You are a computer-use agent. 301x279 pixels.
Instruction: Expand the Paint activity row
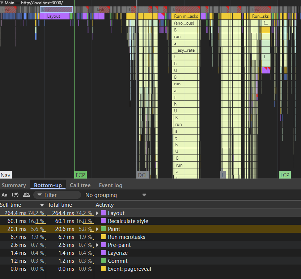coord(97,229)
